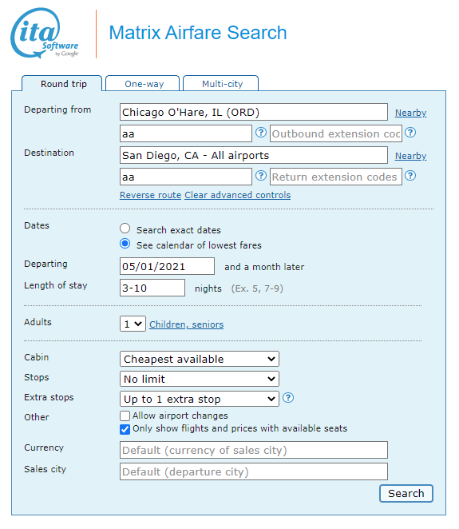Switch to the Multi-city tab
Screen dimensions: 459x529
[x=221, y=84]
